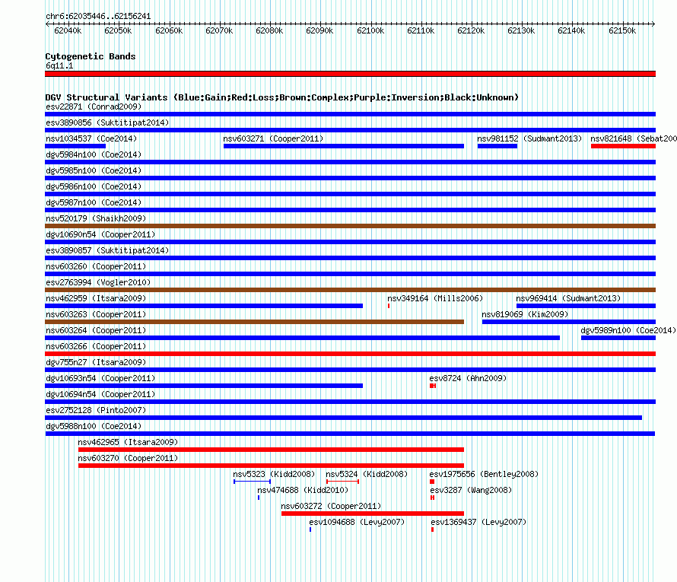Click esv1094688 (Levy2007) label
The width and height of the screenshot is (677, 582).
357,522
